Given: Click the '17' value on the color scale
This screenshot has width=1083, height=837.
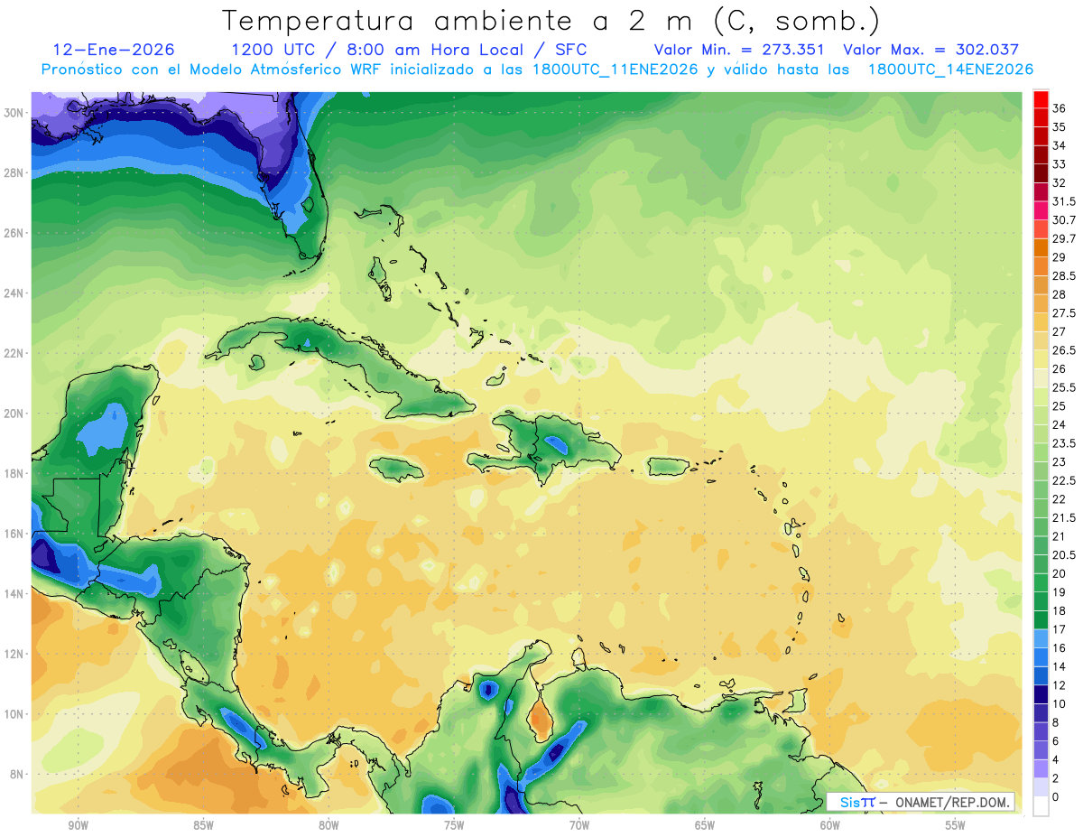Looking at the screenshot, I should pyautogui.click(x=1060, y=629).
